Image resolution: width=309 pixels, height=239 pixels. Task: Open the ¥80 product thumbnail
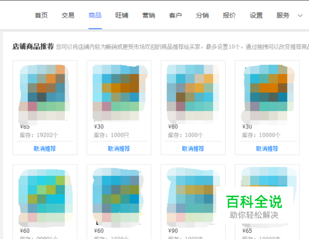coord(193,94)
